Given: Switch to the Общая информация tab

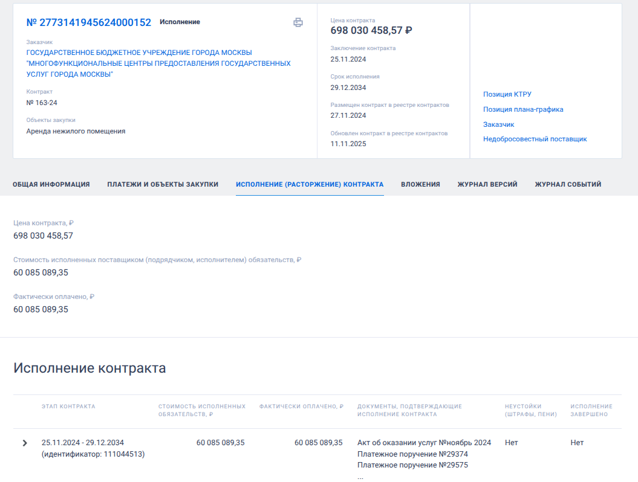Looking at the screenshot, I should point(51,184).
